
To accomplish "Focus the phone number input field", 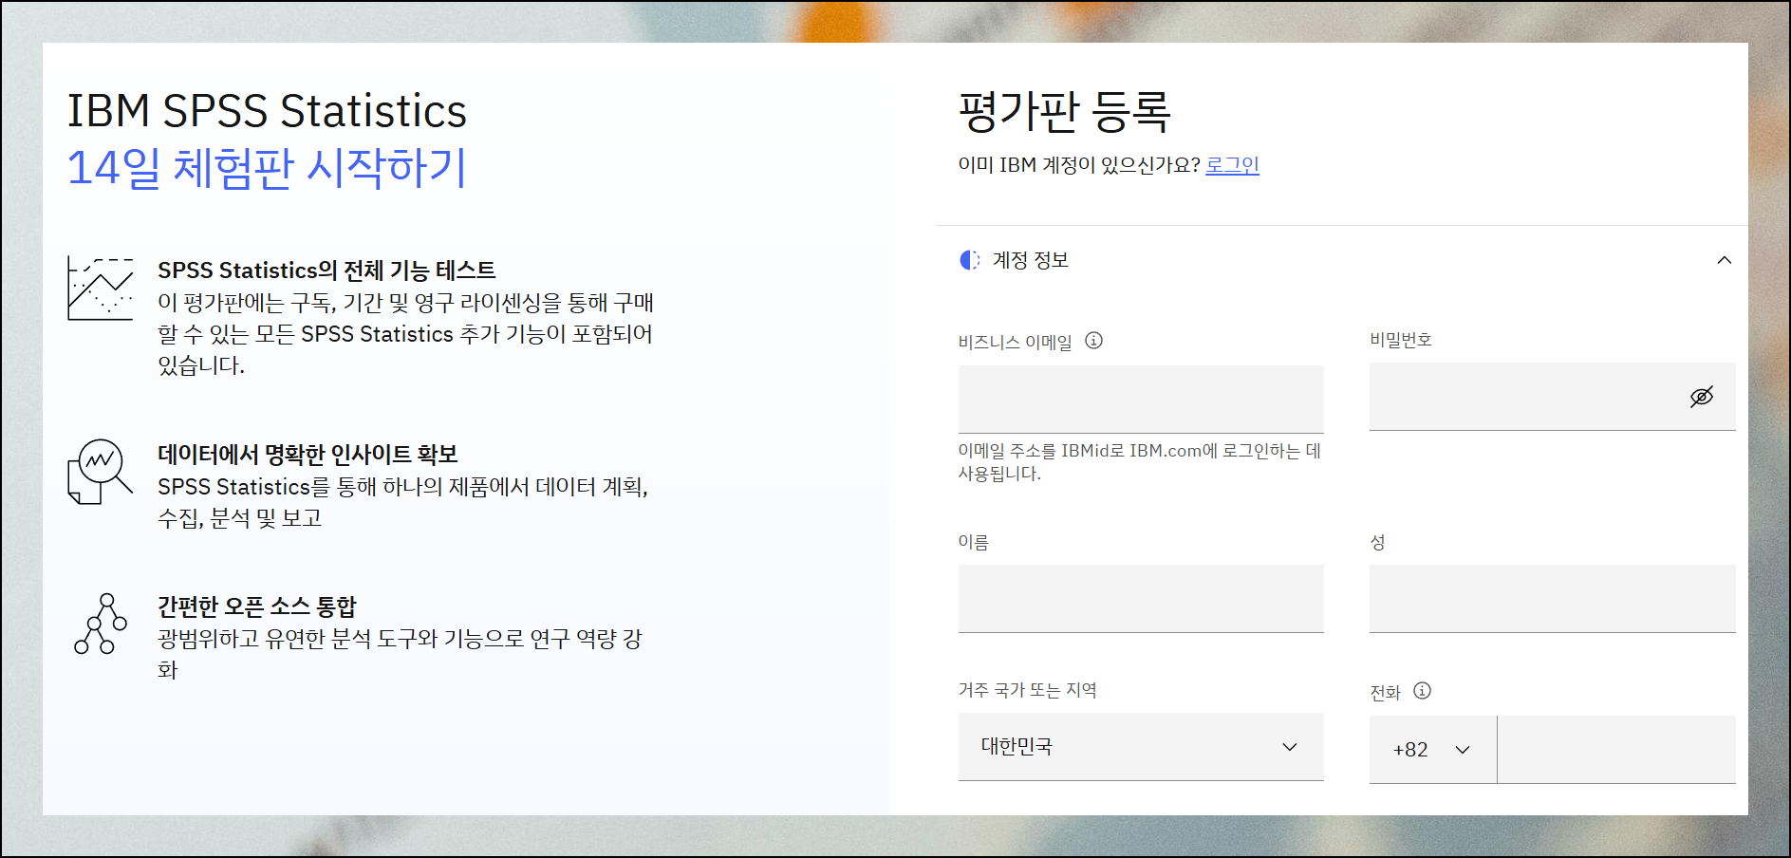I will (x=1616, y=750).
